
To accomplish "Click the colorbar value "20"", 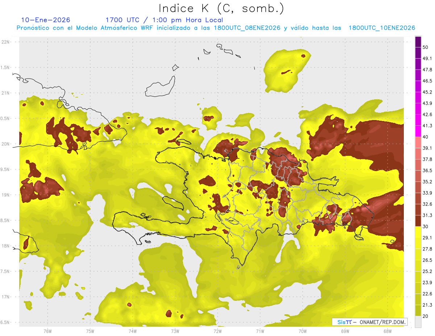I will pyautogui.click(x=426, y=316).
